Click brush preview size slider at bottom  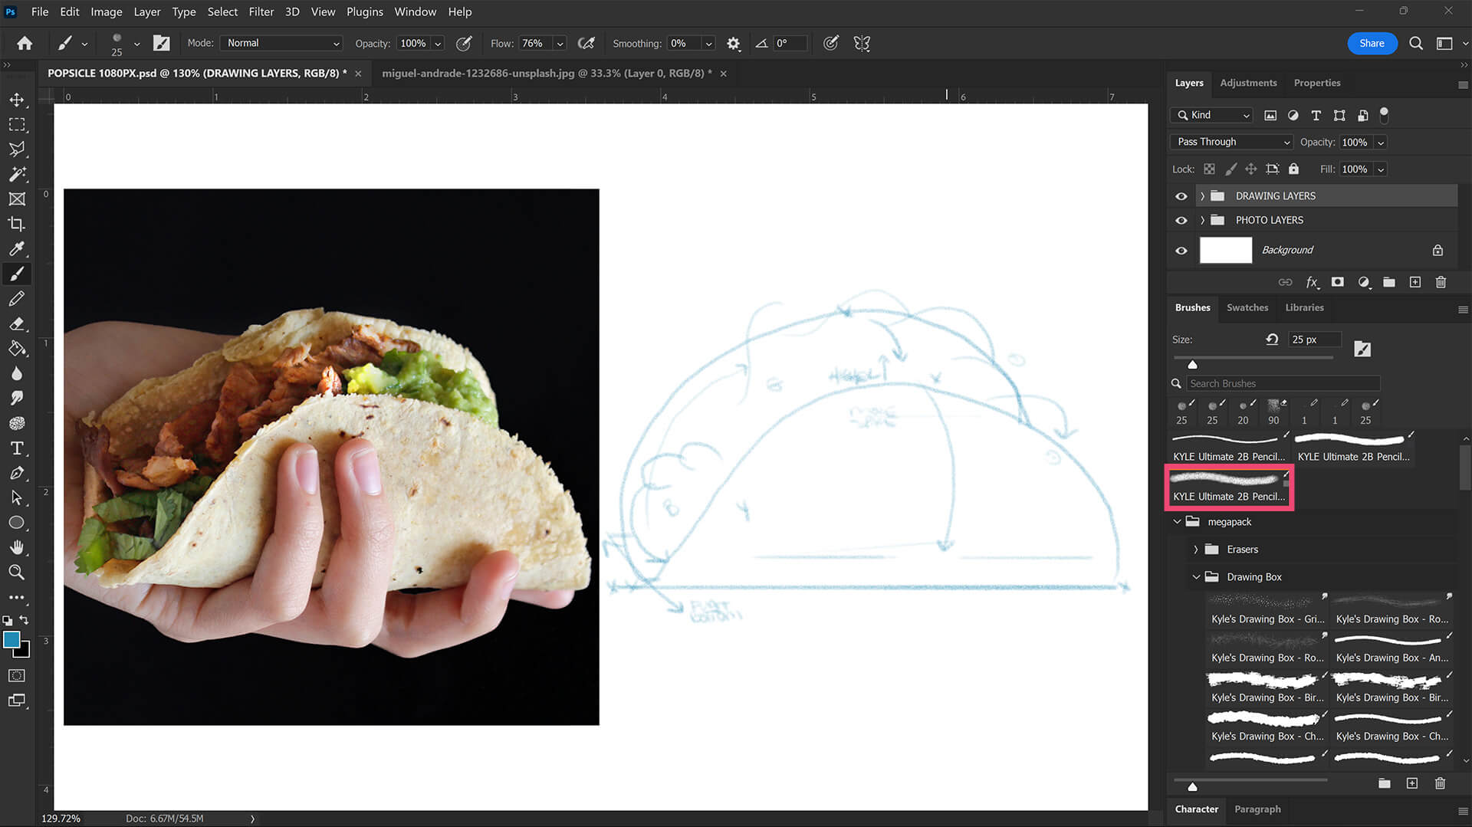[1192, 787]
